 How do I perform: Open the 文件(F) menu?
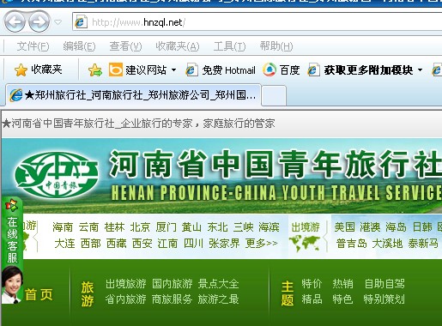[33, 46]
